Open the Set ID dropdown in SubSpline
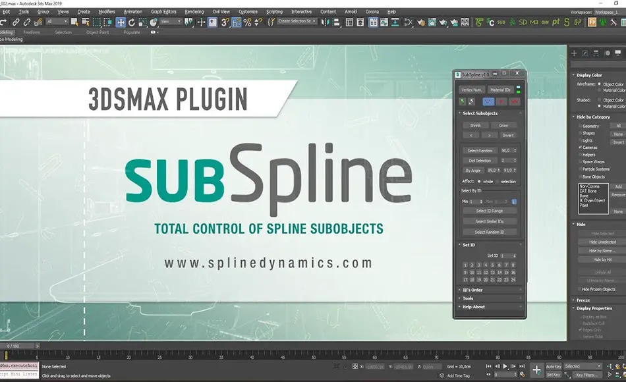 point(507,255)
